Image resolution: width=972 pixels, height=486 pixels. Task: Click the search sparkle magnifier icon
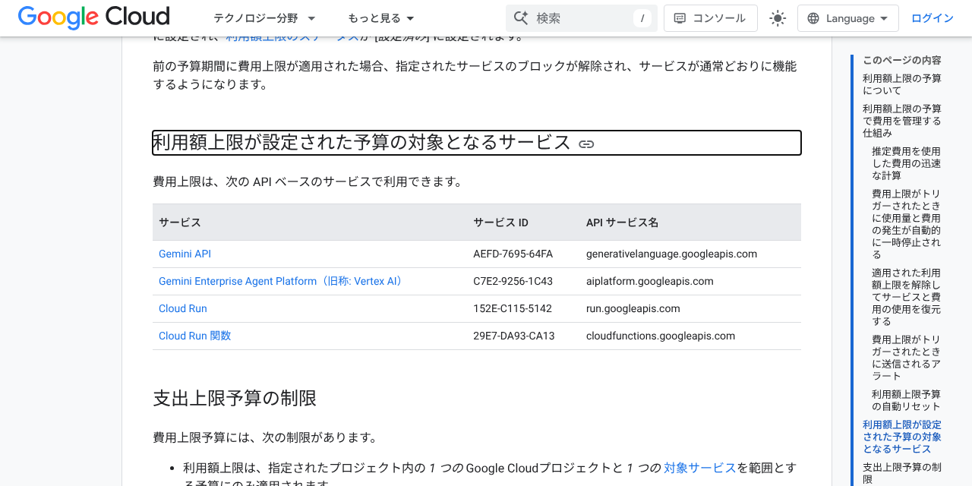[x=520, y=18]
